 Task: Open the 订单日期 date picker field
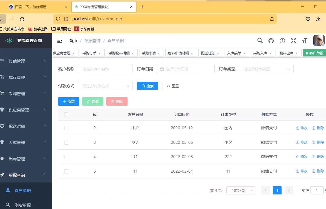(185, 69)
